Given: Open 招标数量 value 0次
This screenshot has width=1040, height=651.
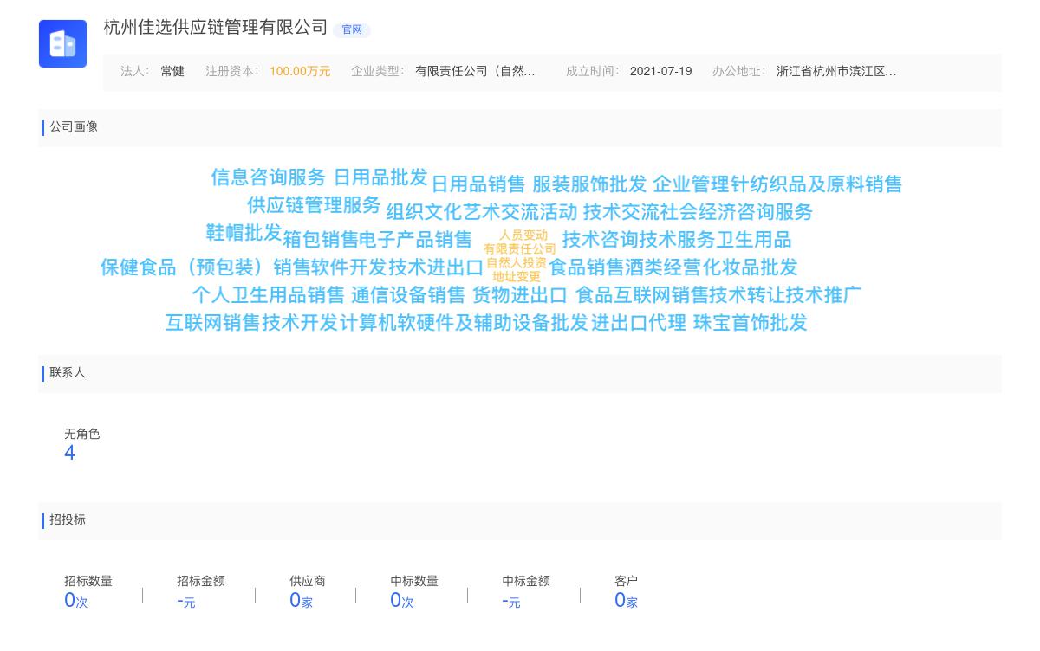Looking at the screenshot, I should tap(75, 601).
